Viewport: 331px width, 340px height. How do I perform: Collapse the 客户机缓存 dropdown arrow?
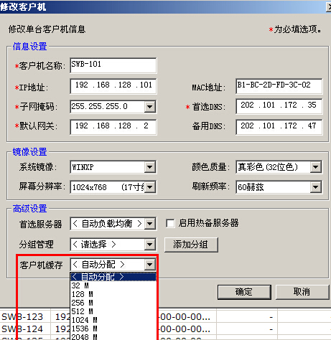coord(150,265)
